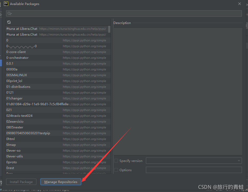
Task: Click the magnifier icon in search bar
Action: click(x=8, y=13)
